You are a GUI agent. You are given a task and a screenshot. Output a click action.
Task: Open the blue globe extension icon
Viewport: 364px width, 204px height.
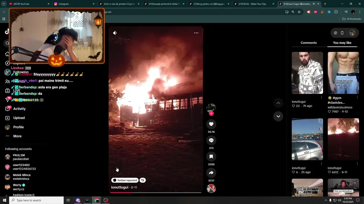point(329,12)
